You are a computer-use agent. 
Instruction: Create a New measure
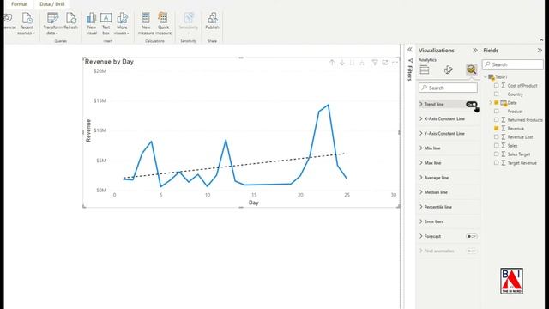(146, 23)
